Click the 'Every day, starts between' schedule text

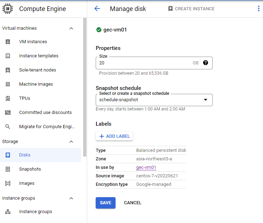click(x=140, y=109)
